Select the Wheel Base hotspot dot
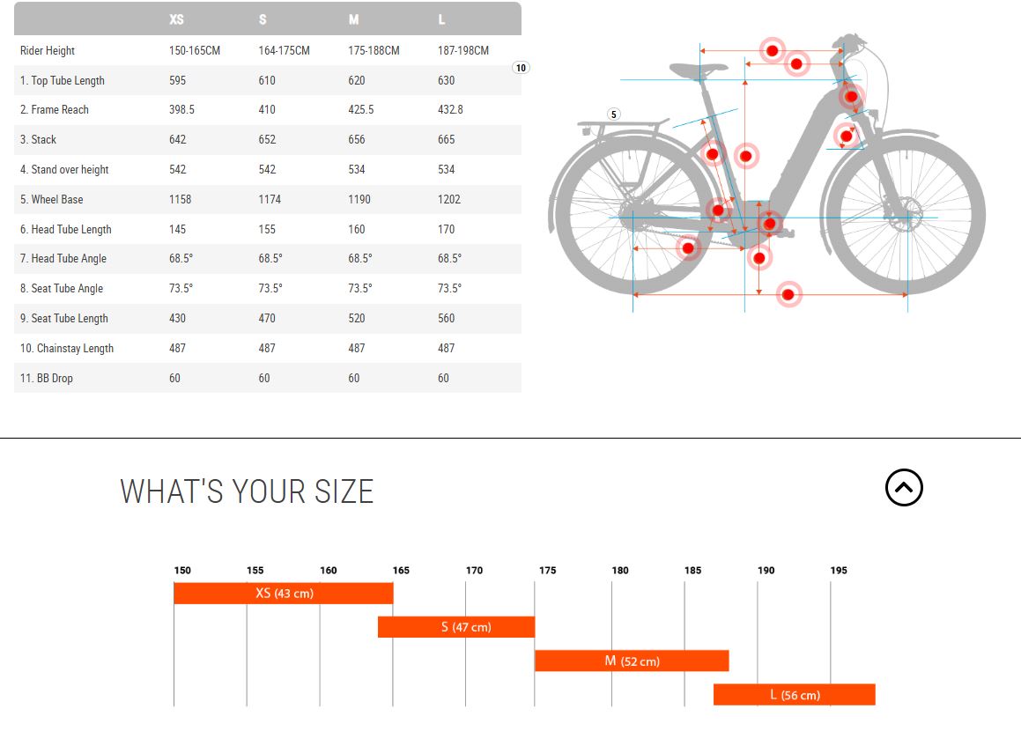1021x731 pixels. (x=788, y=294)
